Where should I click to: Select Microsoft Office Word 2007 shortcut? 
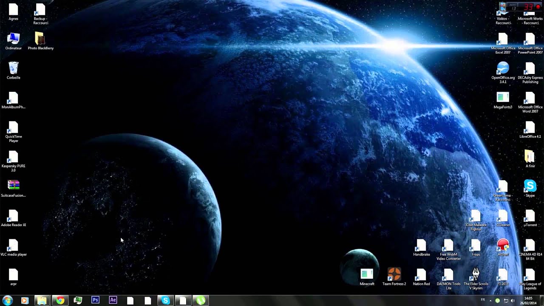[530, 102]
